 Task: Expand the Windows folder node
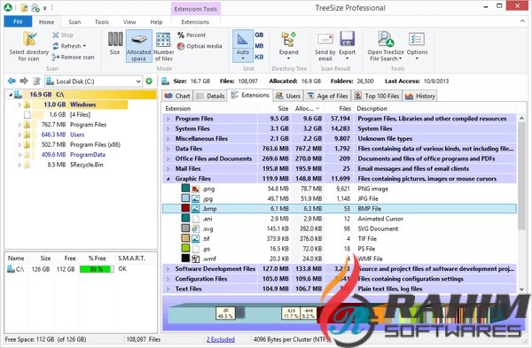tap(20, 104)
